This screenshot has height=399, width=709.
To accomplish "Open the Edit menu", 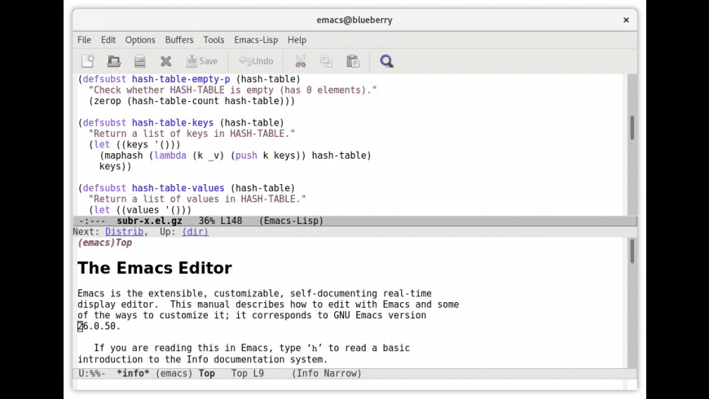I will tap(108, 40).
